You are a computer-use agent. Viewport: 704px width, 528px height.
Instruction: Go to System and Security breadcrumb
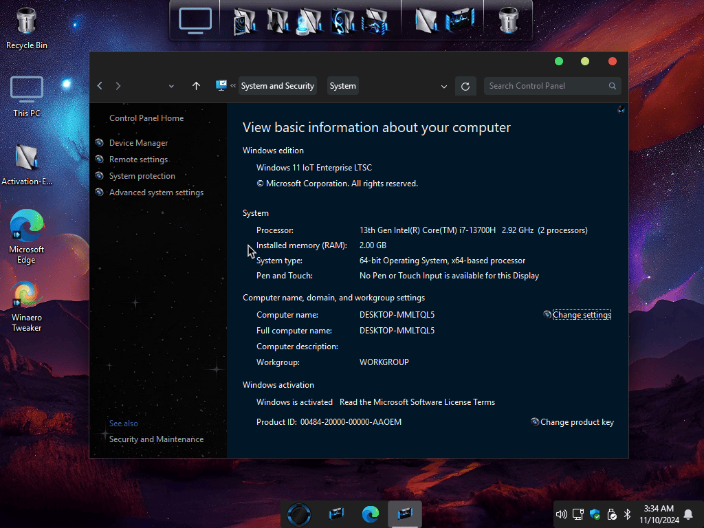pos(278,86)
